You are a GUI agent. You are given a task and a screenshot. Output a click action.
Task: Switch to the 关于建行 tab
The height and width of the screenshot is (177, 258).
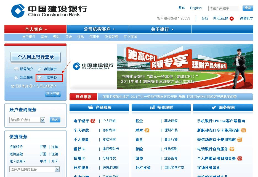click(x=159, y=29)
